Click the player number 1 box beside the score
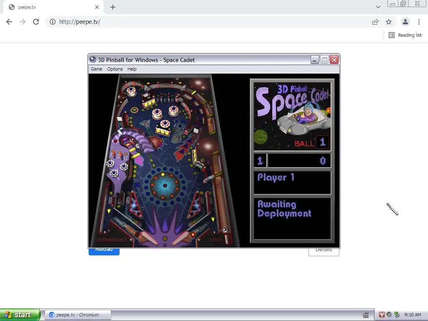The height and width of the screenshot is (321, 428). (260, 160)
